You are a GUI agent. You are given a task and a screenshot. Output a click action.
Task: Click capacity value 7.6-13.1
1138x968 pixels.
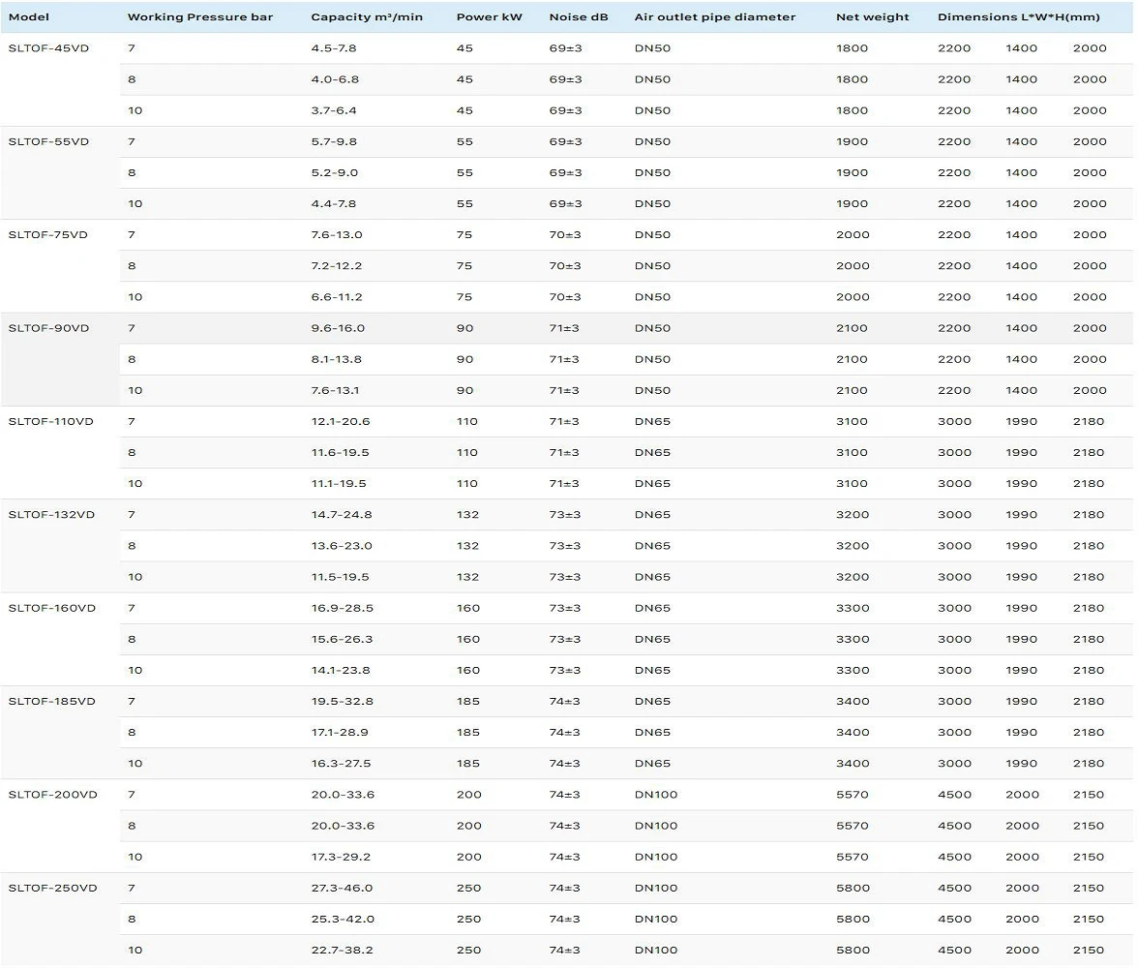click(x=335, y=391)
